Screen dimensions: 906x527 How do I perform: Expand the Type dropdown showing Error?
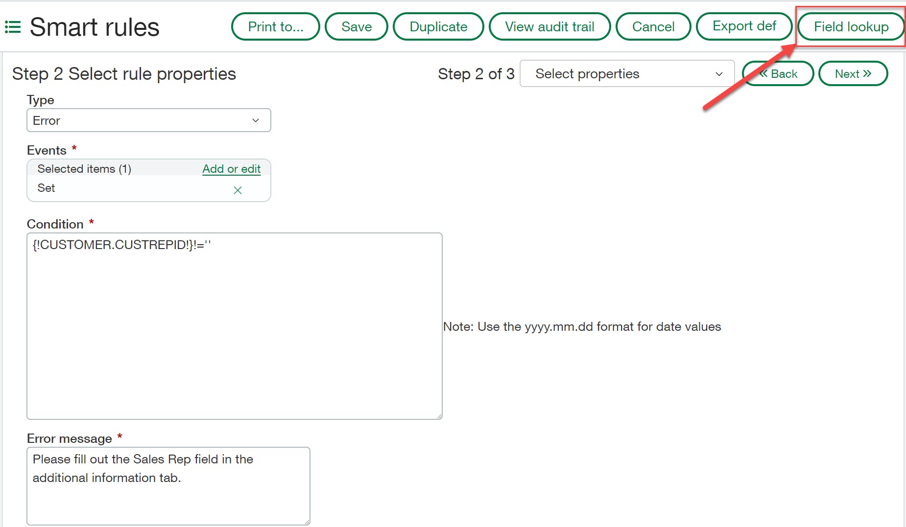[x=148, y=120]
